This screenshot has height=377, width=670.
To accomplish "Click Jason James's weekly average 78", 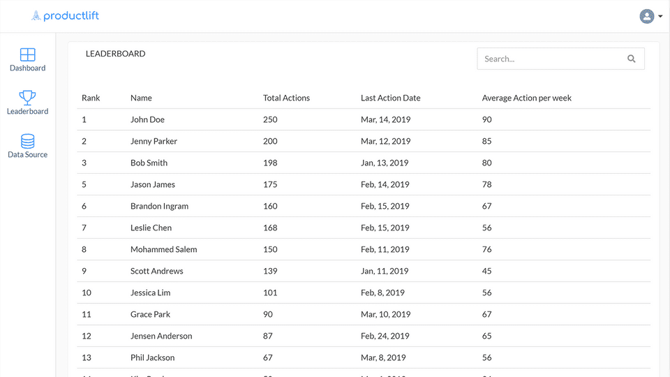I will tap(486, 184).
